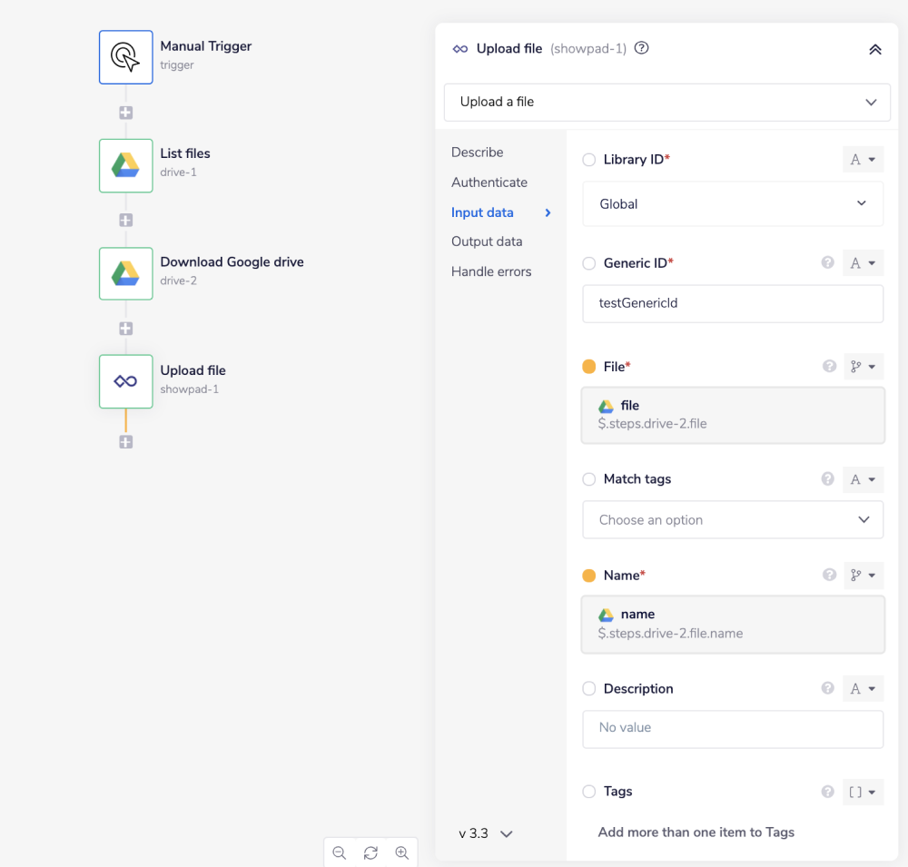Expand the Global library dropdown

click(x=732, y=204)
